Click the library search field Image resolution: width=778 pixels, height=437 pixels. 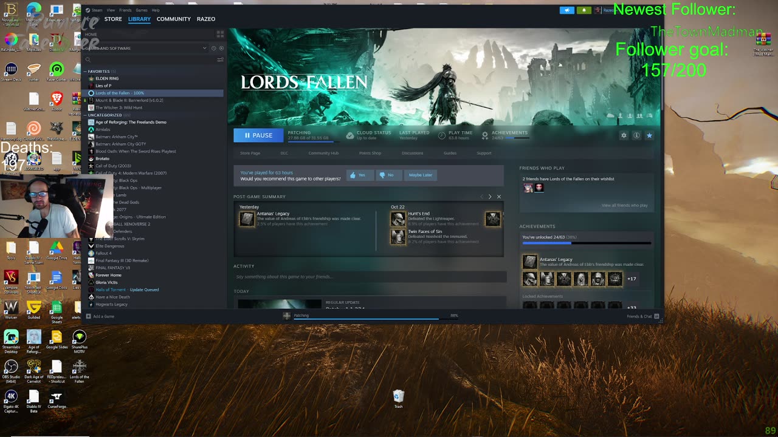click(x=150, y=59)
